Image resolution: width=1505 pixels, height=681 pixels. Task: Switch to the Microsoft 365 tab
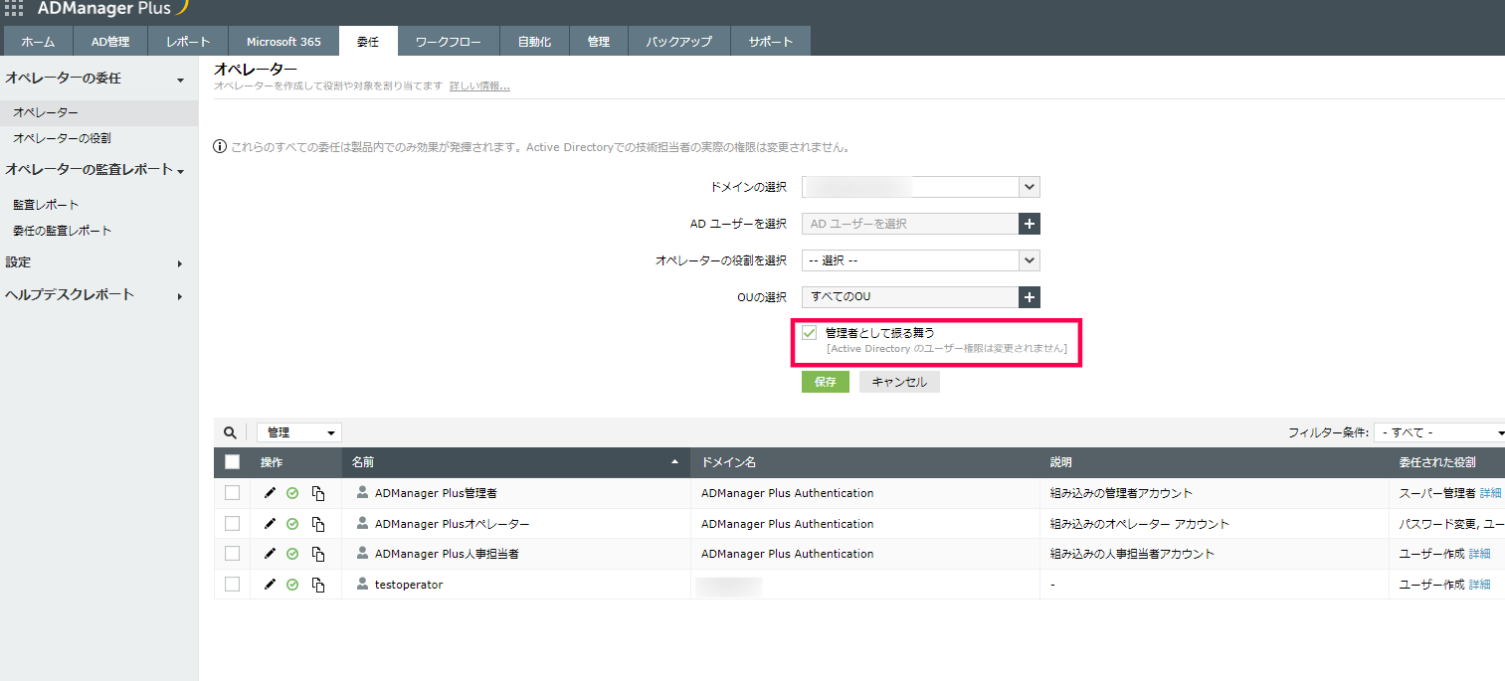[283, 42]
